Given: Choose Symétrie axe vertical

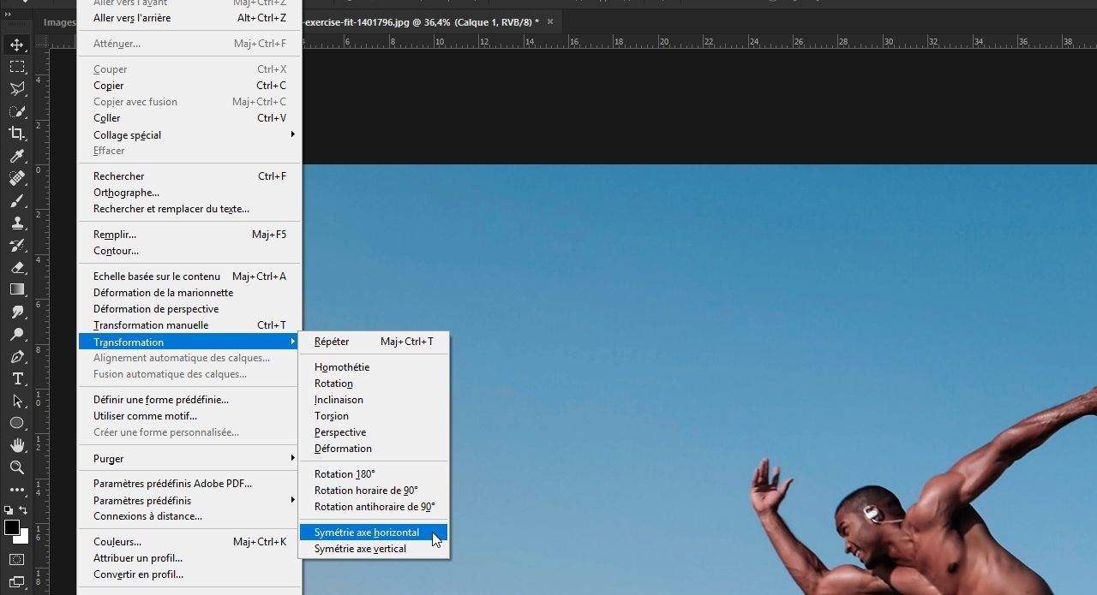Looking at the screenshot, I should pos(374,549).
